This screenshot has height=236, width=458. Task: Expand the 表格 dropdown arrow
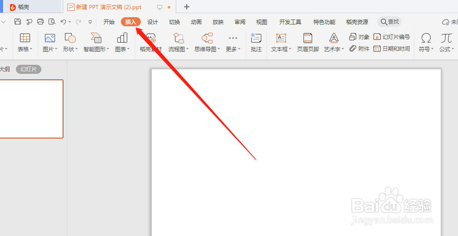31,49
